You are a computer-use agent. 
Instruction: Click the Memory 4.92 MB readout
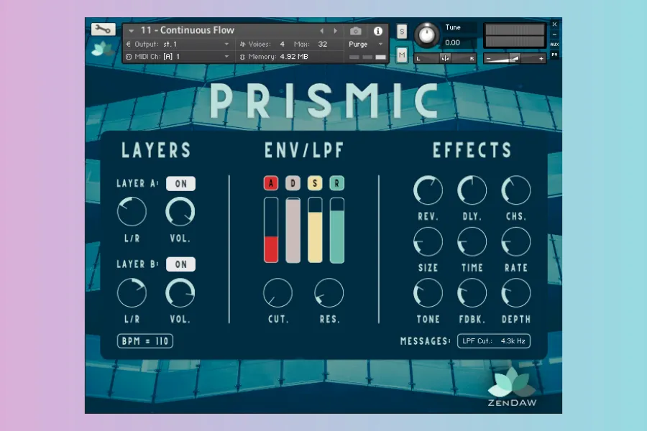tap(274, 57)
